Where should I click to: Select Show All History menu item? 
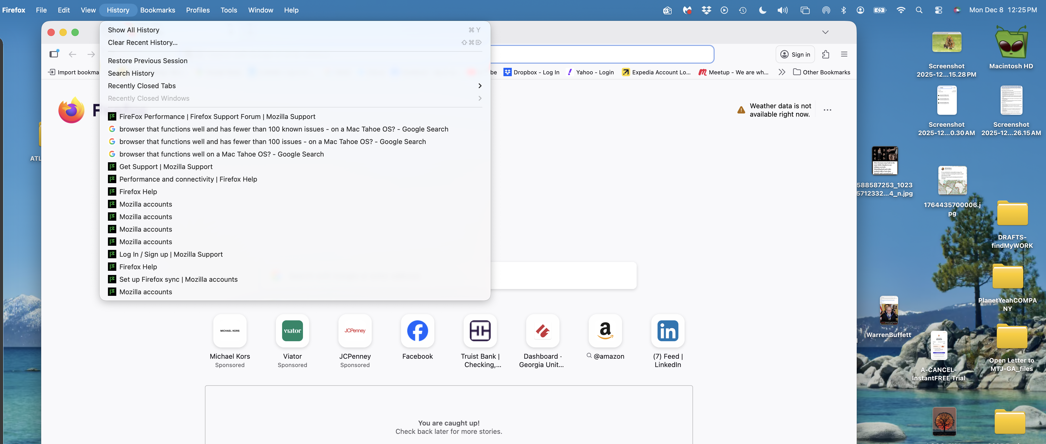[133, 30]
